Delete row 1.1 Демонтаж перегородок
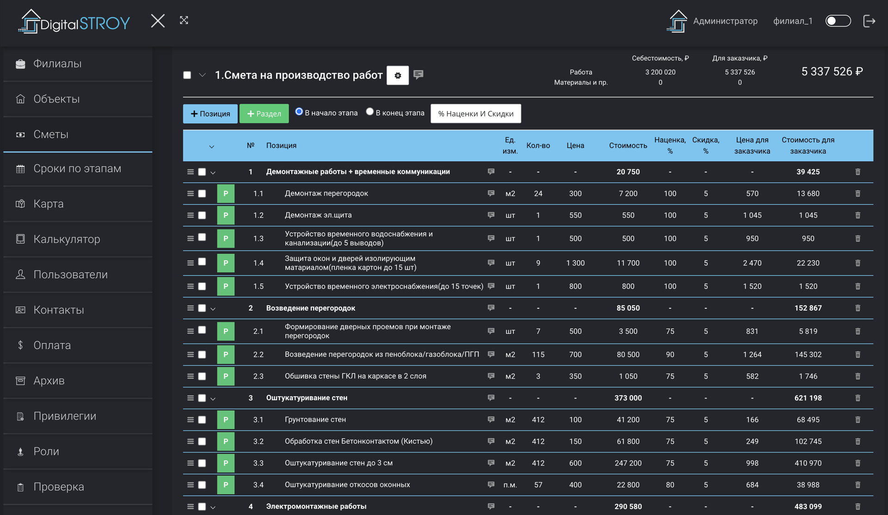 tap(858, 194)
